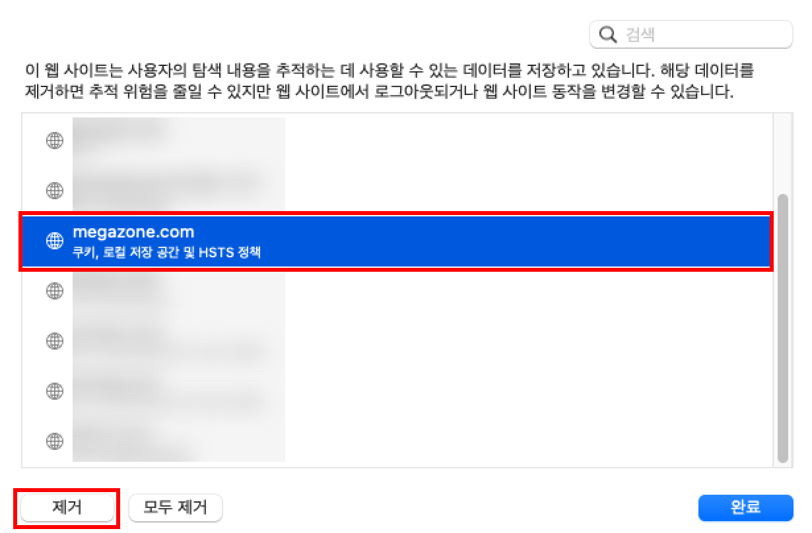This screenshot has width=812, height=533.
Task: Click the scrollbar track above the thumb
Action: click(x=782, y=154)
